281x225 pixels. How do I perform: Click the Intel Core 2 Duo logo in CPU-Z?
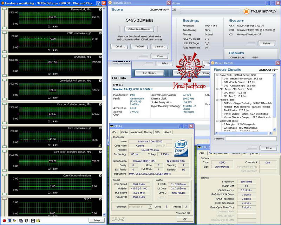(x=181, y=148)
